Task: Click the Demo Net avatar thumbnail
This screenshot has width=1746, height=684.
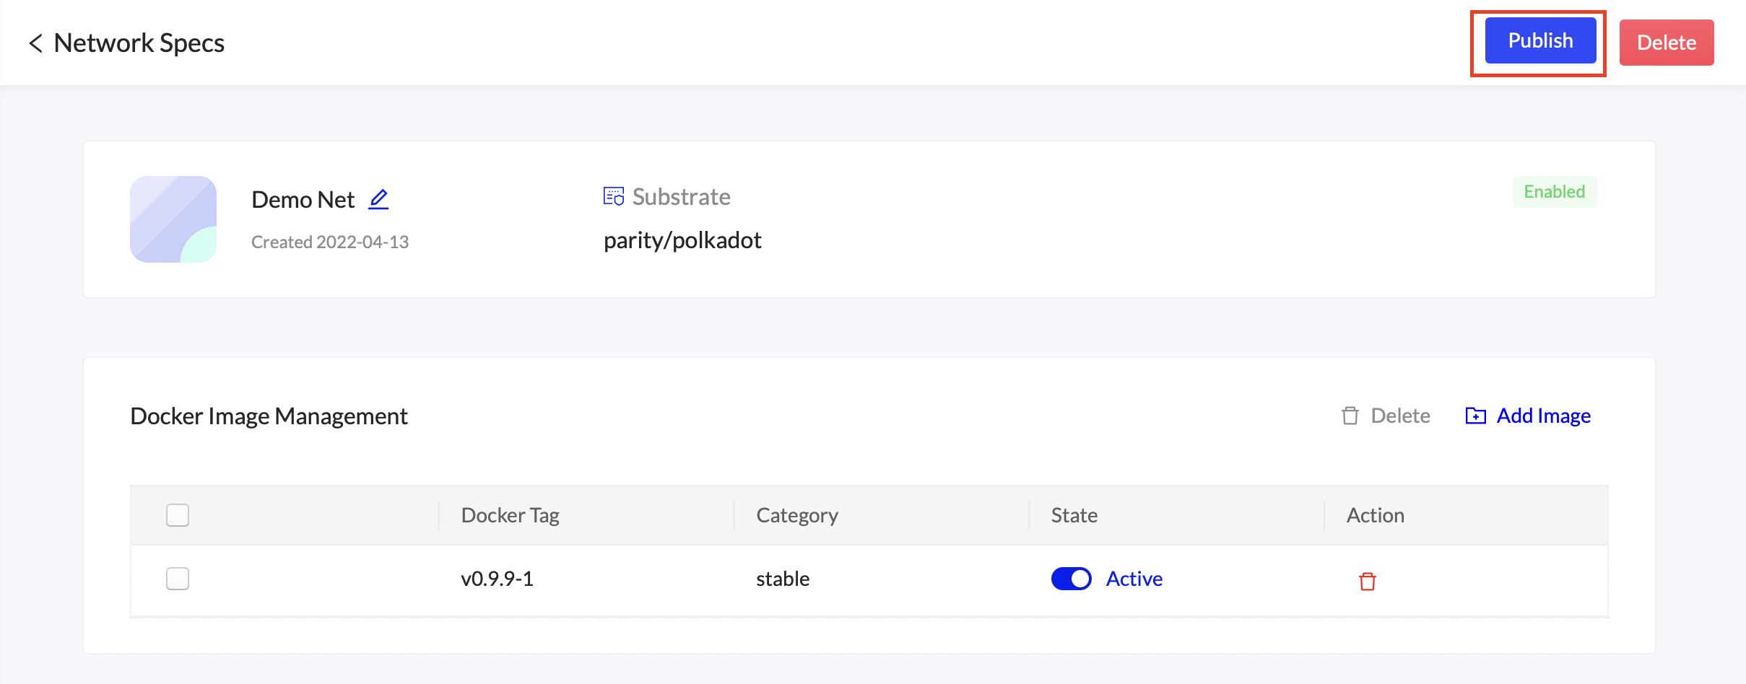Action: click(173, 219)
